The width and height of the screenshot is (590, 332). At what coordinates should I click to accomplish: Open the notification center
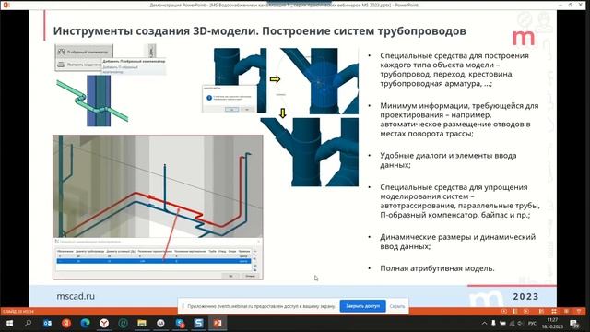click(574, 323)
